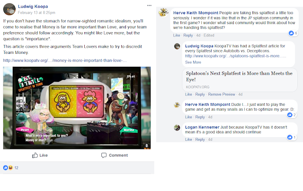The image size is (303, 191).
Task: Like Ludwig Koopa's reply
Action: coord(188,95)
